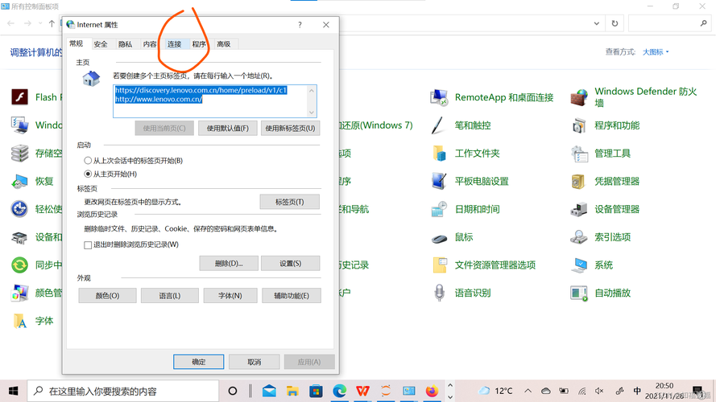Show hidden system tray icons
Image resolution: width=716 pixels, height=402 pixels.
pos(528,391)
